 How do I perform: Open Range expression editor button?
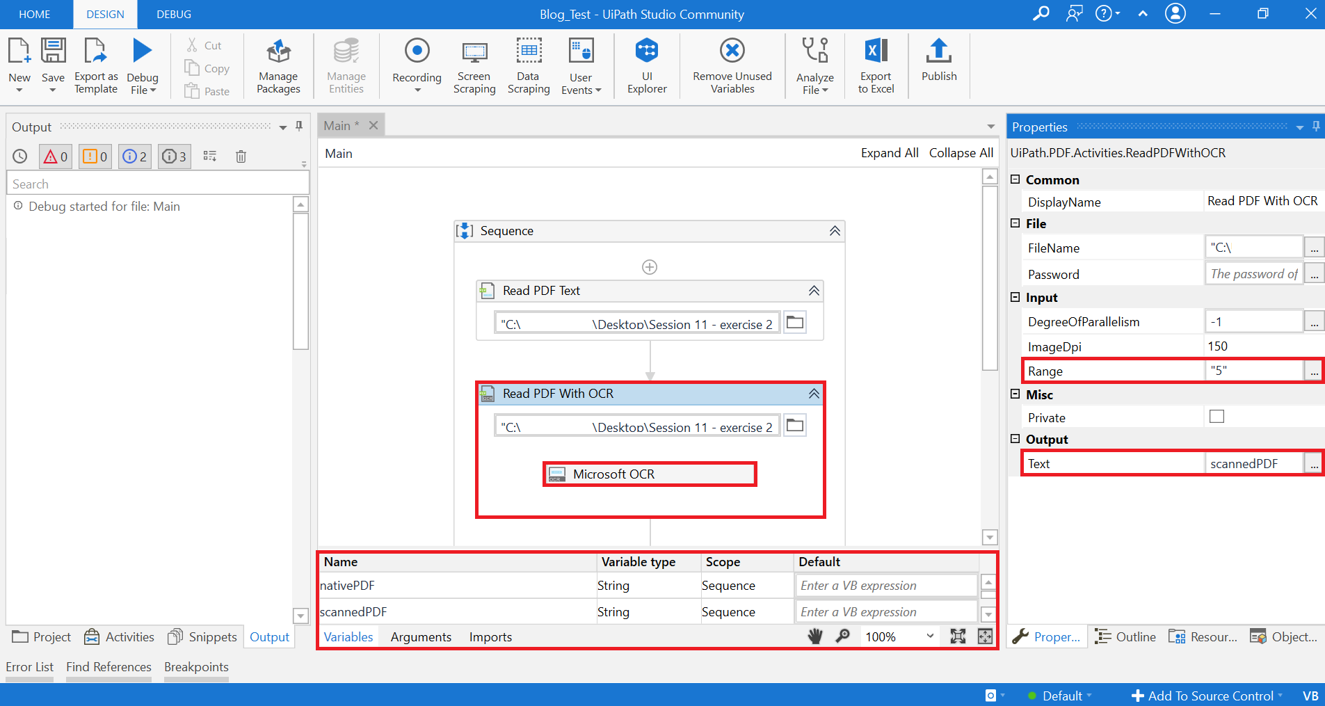(1314, 371)
